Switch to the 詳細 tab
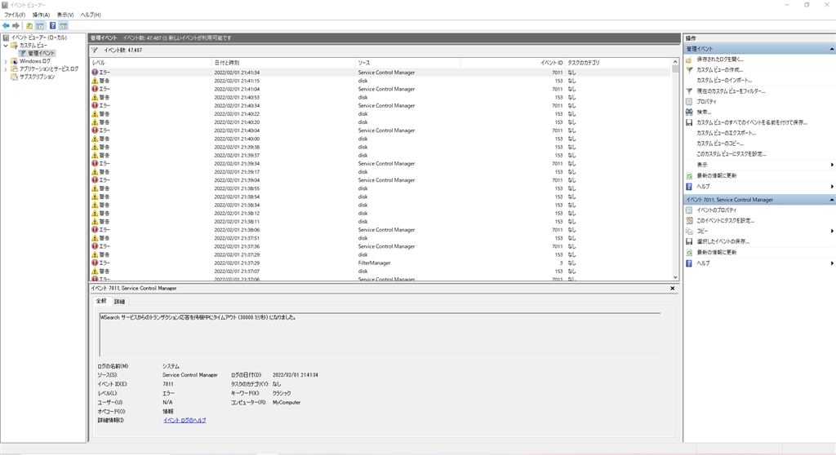 pyautogui.click(x=119, y=302)
